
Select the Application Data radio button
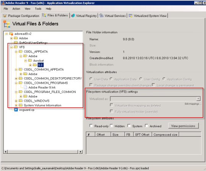111,79
